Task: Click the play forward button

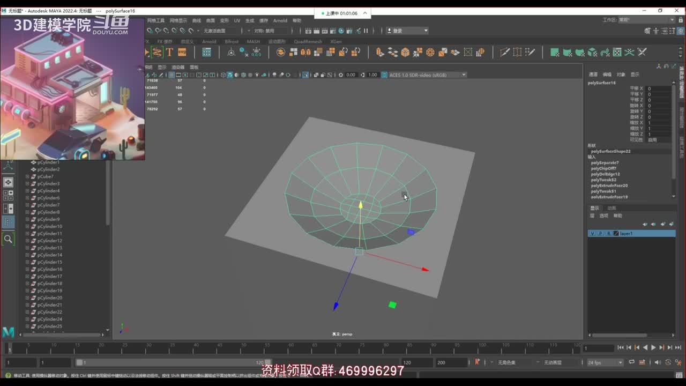Action: pyautogui.click(x=653, y=348)
